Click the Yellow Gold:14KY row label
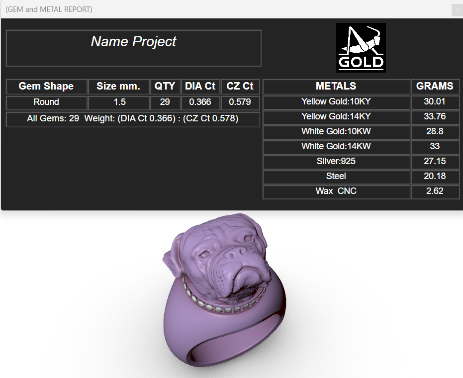This screenshot has height=378, width=463. pyautogui.click(x=336, y=117)
